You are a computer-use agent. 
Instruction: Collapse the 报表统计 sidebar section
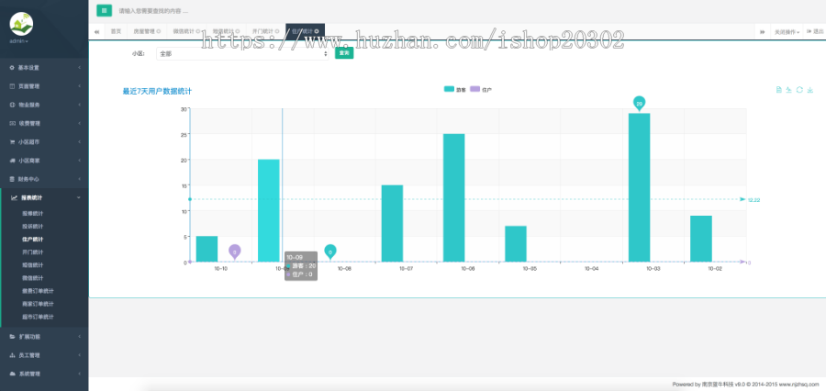coord(44,197)
